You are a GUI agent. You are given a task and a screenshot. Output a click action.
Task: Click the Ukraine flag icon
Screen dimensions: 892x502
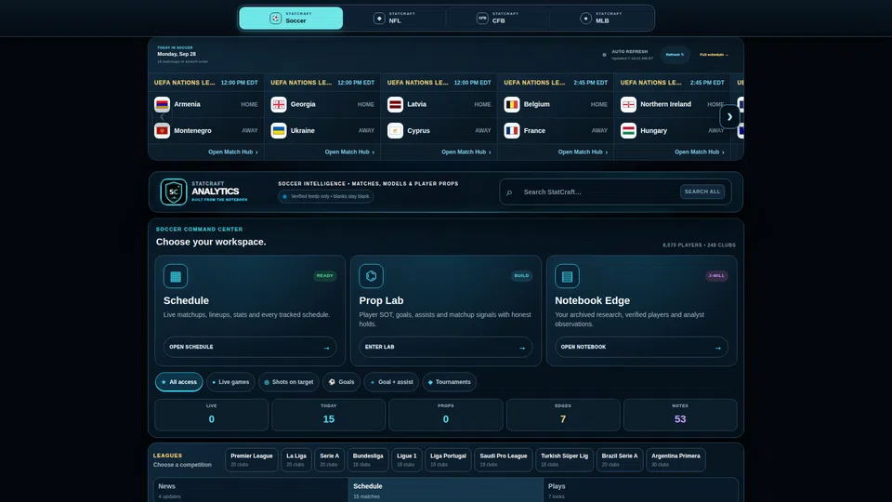point(279,130)
